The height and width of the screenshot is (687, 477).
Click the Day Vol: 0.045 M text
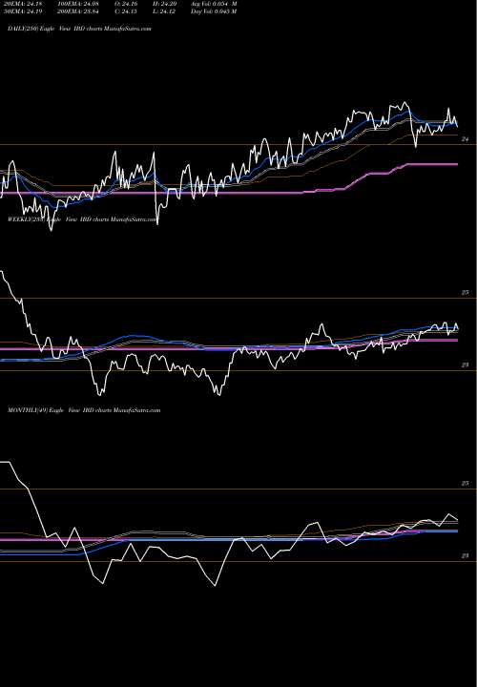point(214,11)
